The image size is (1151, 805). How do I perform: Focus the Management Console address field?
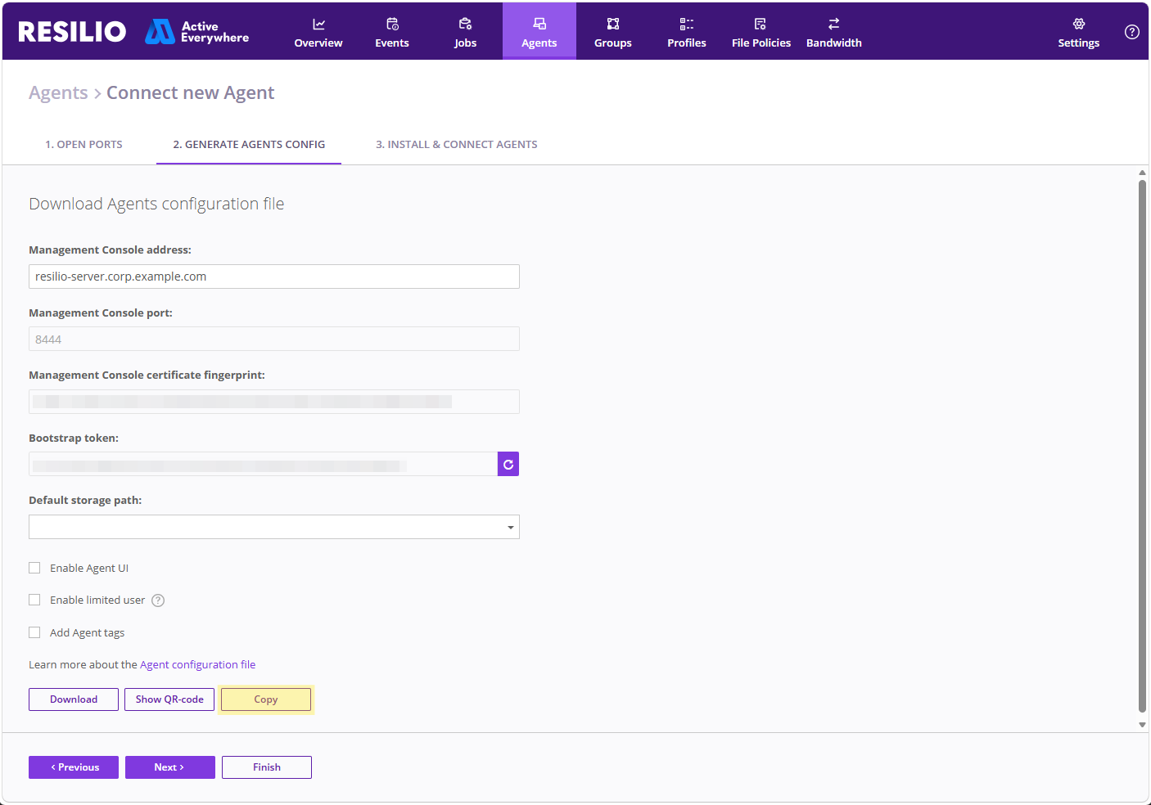(x=274, y=277)
